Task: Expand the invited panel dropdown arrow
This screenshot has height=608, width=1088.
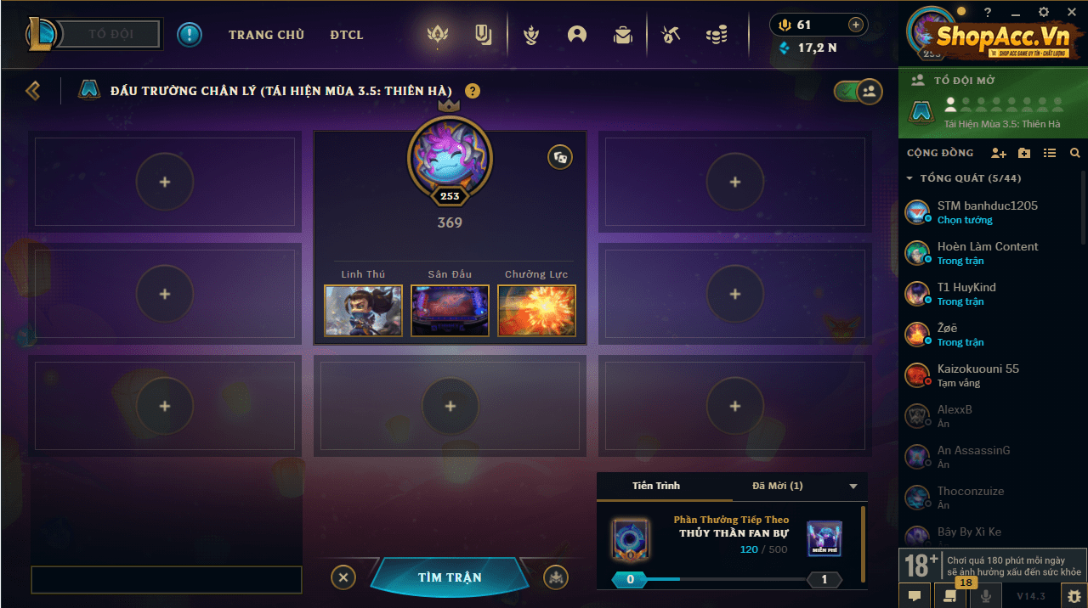Action: [853, 487]
